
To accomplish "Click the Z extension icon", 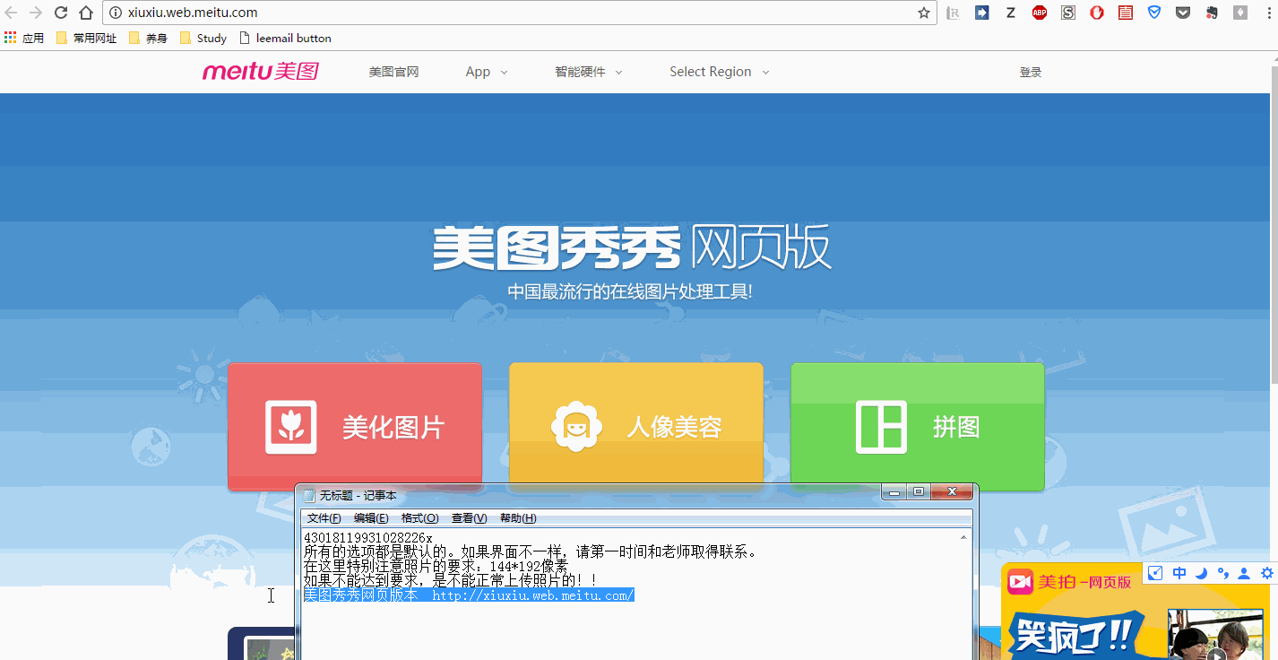I will tap(1011, 13).
